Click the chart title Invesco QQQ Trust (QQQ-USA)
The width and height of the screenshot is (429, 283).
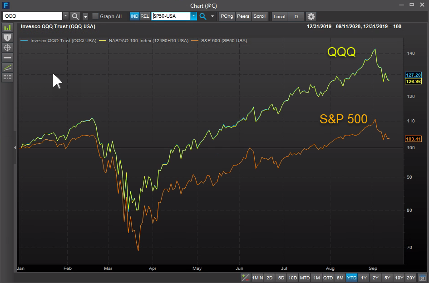(x=58, y=26)
